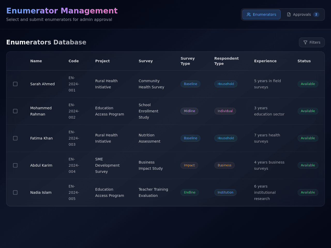331x248 pixels.
Task: Click the Approvals count badge showing 2
Action: tap(316, 14)
